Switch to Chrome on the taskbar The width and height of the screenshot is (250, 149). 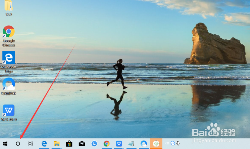click(x=107, y=144)
